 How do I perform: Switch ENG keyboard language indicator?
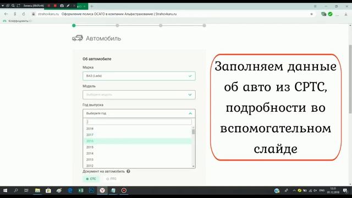[x=322, y=191]
